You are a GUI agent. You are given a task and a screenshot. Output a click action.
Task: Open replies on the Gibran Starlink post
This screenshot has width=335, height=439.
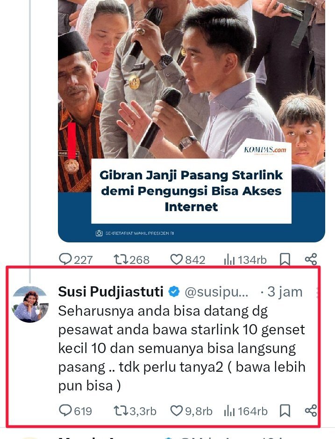pos(76,259)
